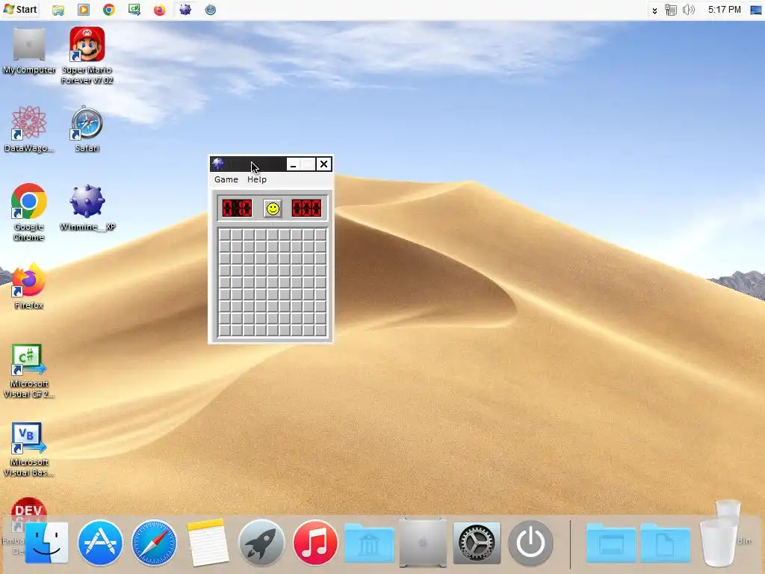Launch Visual C# from the taskbar
Image resolution: width=765 pixels, height=574 pixels.
pyautogui.click(x=134, y=10)
